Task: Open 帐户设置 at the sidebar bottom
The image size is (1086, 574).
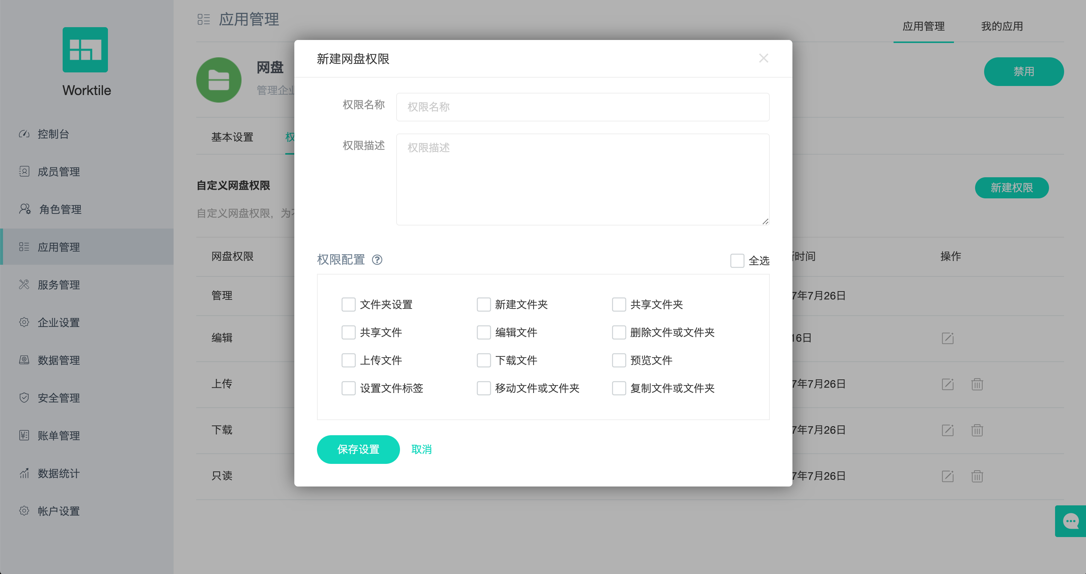Action: 58,511
